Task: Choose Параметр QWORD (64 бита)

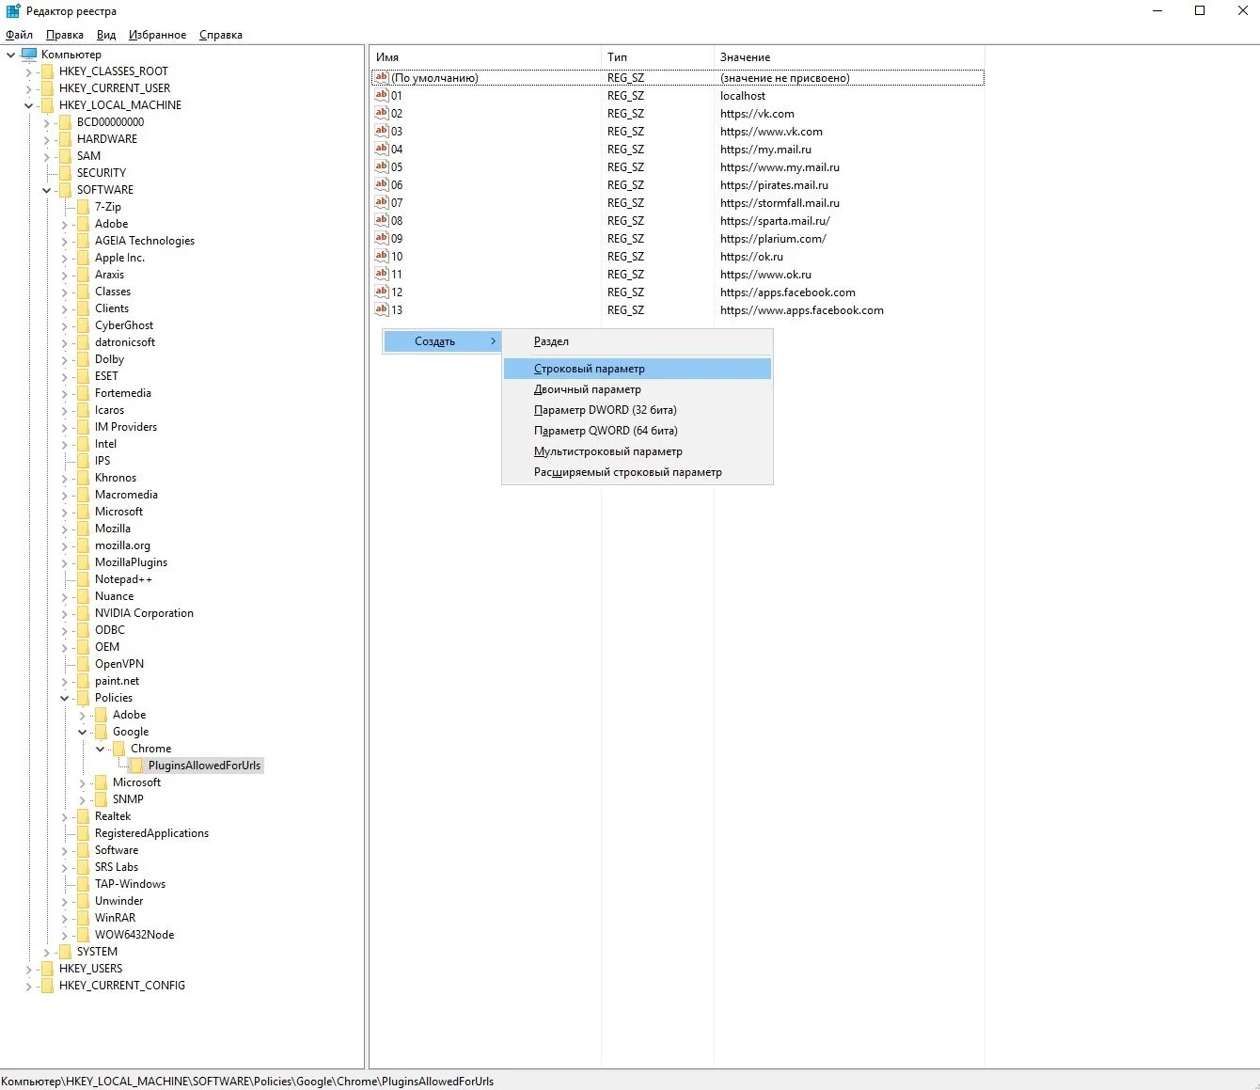Action: [638, 431]
